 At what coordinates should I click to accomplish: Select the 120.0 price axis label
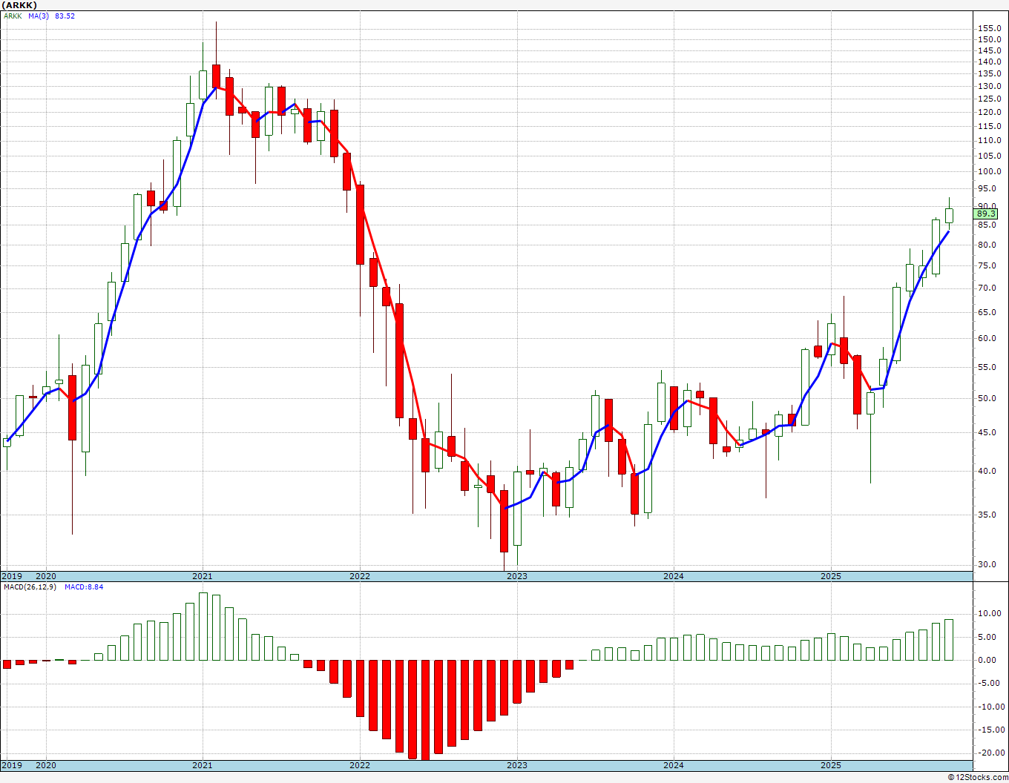(990, 113)
